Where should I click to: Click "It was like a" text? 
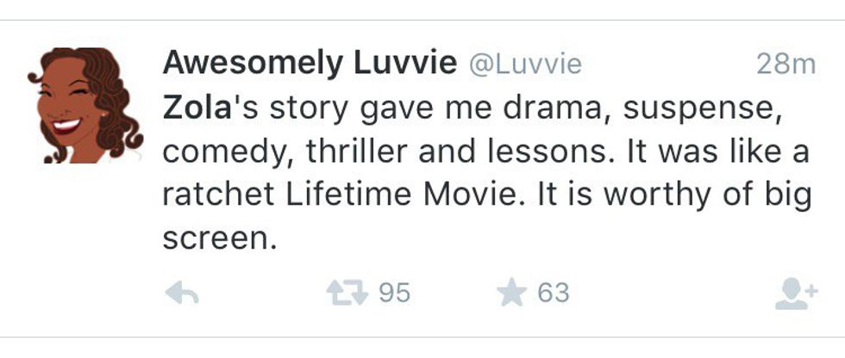point(722,151)
